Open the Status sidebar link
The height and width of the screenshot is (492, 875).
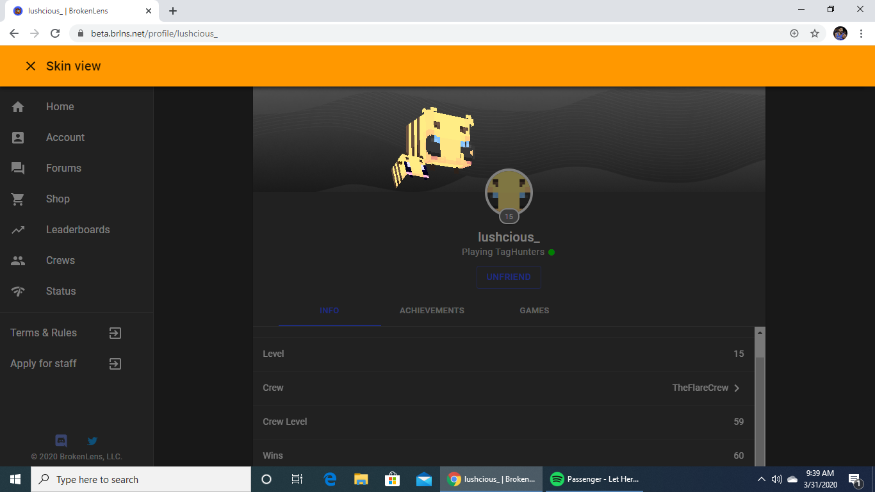pyautogui.click(x=76, y=291)
